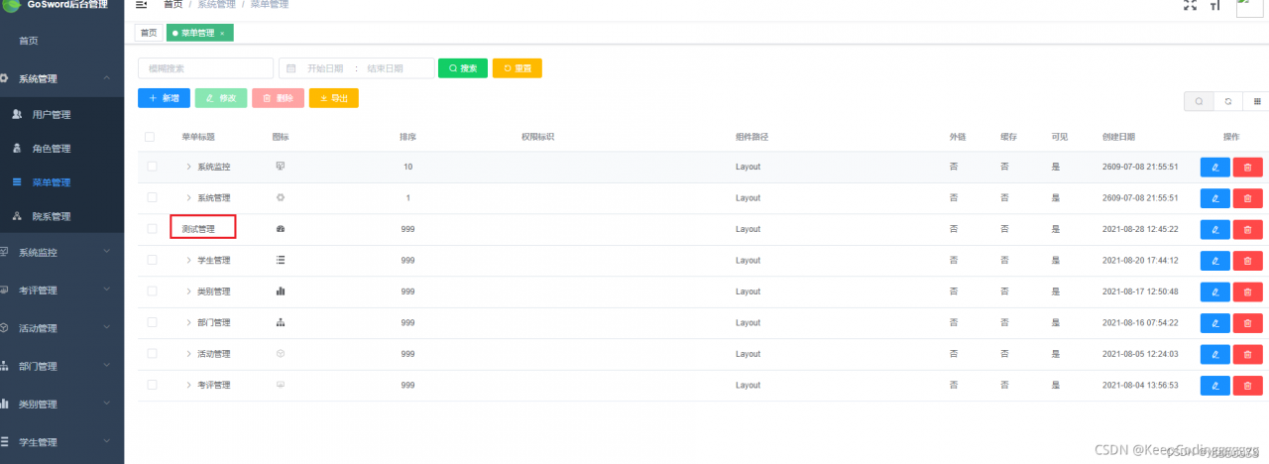Edit the 部门管理 table row
Image resolution: width=1269 pixels, height=464 pixels.
coord(1214,323)
